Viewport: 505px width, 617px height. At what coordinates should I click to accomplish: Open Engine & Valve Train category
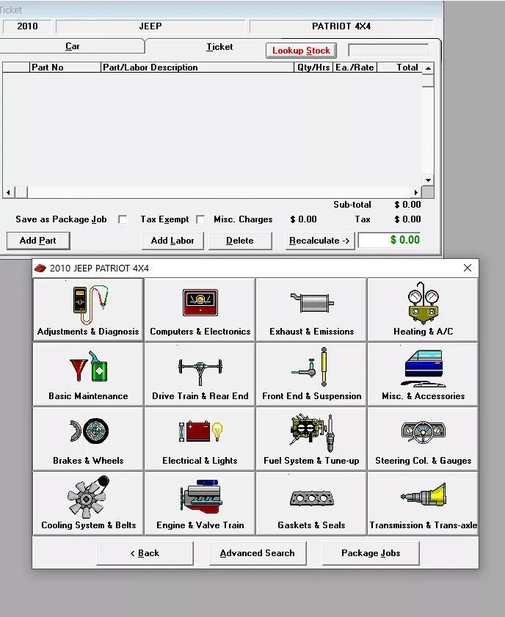pyautogui.click(x=200, y=503)
